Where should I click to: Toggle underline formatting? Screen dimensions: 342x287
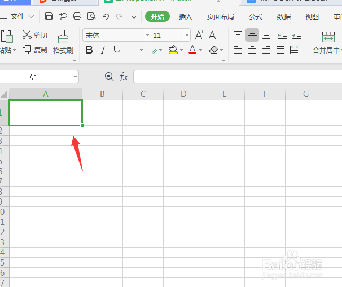(117, 50)
